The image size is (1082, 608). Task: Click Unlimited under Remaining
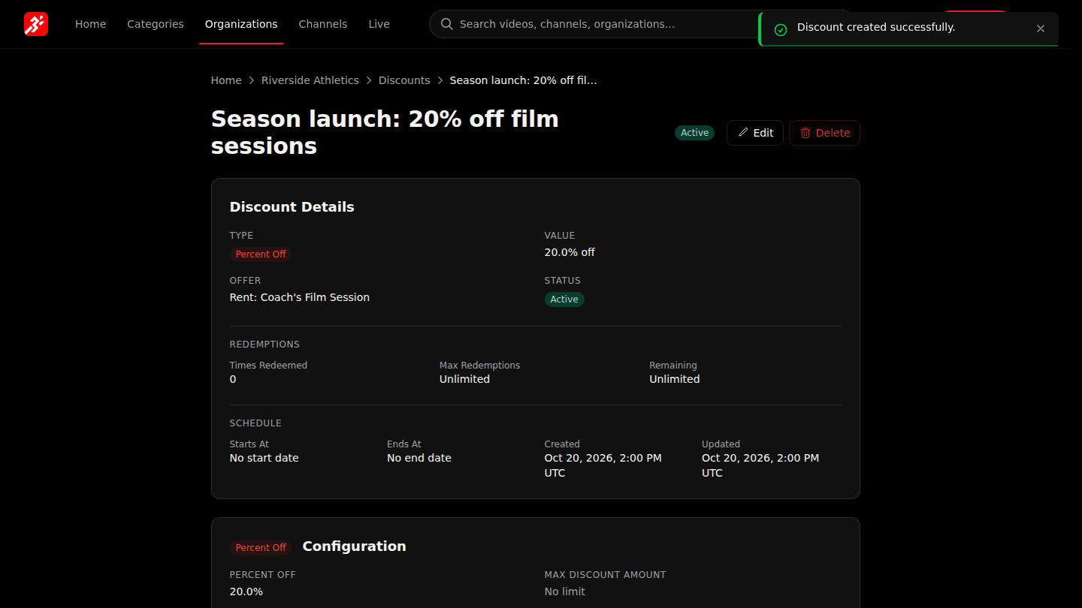coord(675,379)
